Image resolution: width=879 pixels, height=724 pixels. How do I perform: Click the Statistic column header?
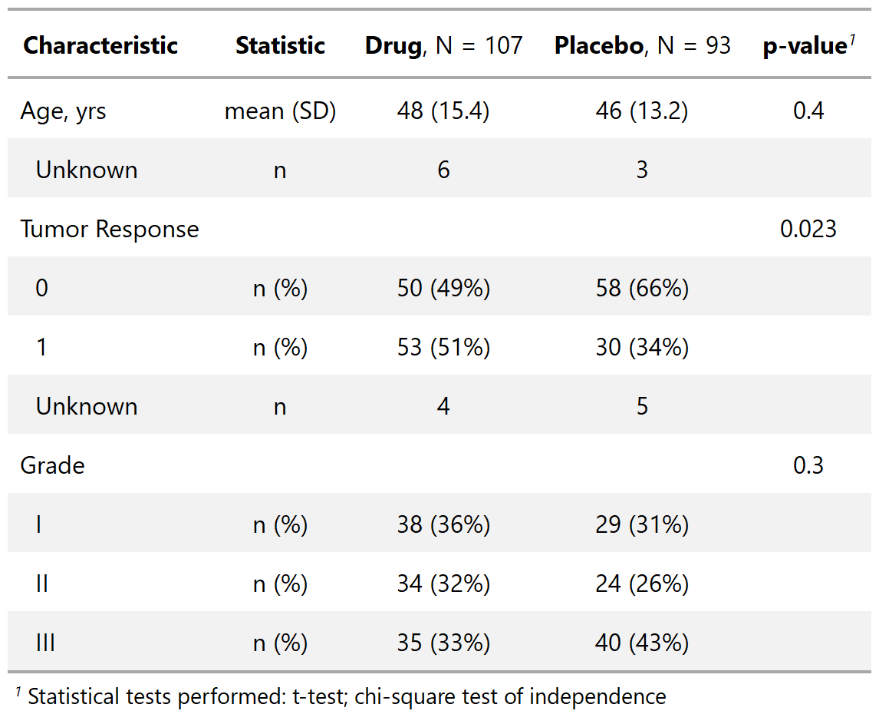coord(280,46)
